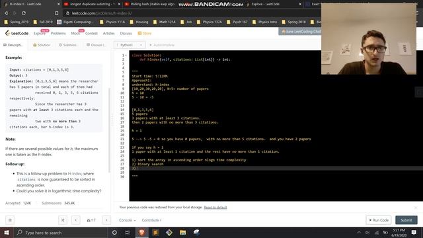Close the longest duplicate substring tab
The height and width of the screenshot is (238, 423).
coord(119,4)
